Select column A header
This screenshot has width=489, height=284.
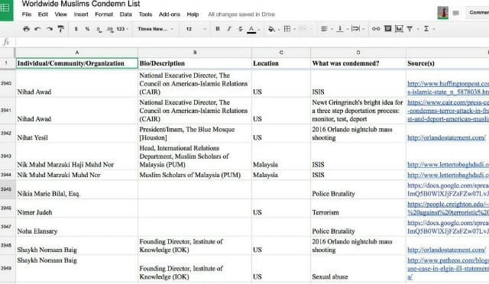pos(76,53)
